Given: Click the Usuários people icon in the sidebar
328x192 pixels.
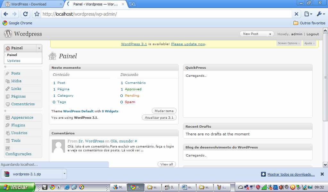Looking at the screenshot, I should [8, 133].
